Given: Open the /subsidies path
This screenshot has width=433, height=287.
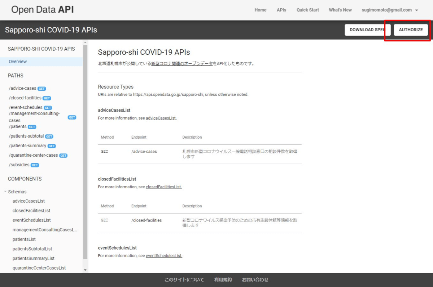Looking at the screenshot, I should tap(19, 165).
